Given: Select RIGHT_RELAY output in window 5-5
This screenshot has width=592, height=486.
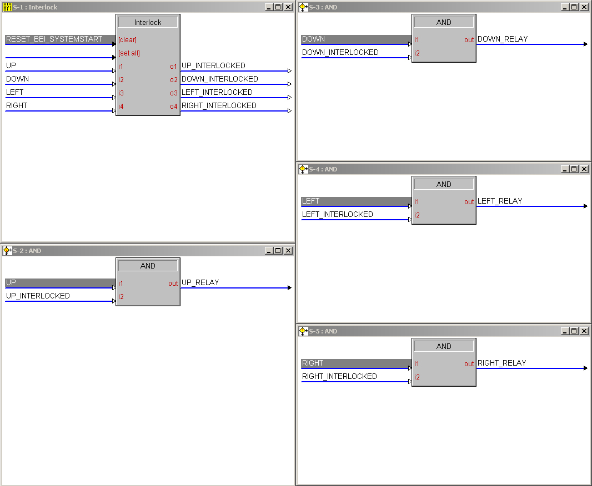Looking at the screenshot, I should 501,363.
